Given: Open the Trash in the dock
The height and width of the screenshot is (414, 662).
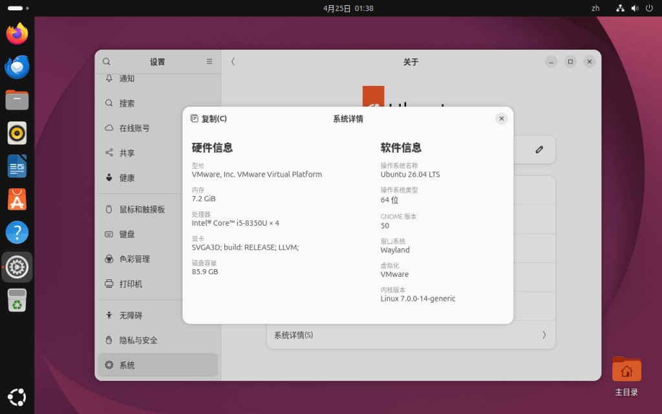Looking at the screenshot, I should point(17,300).
